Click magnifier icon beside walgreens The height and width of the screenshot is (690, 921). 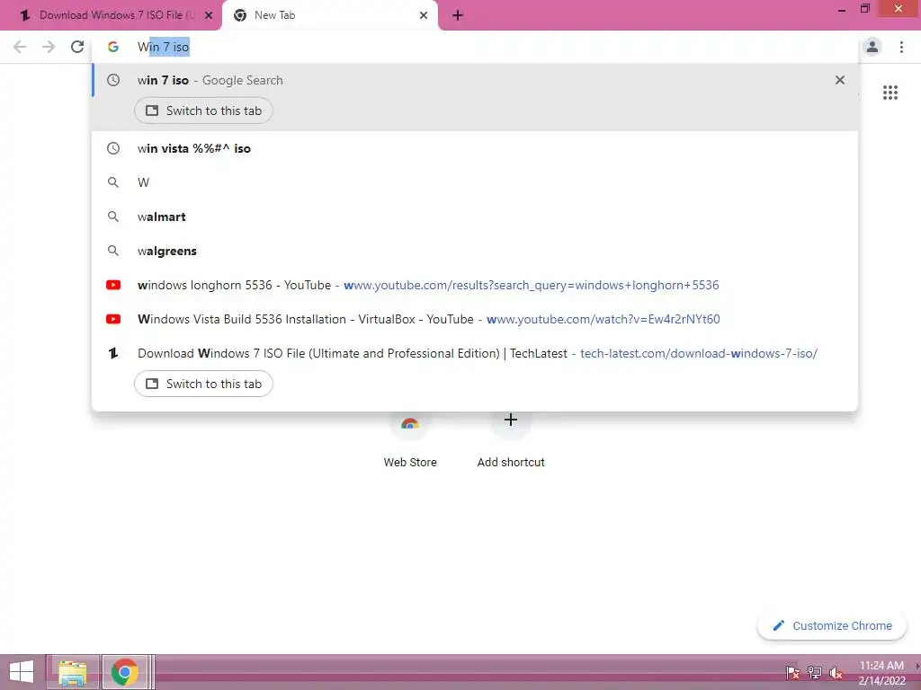pyautogui.click(x=113, y=251)
